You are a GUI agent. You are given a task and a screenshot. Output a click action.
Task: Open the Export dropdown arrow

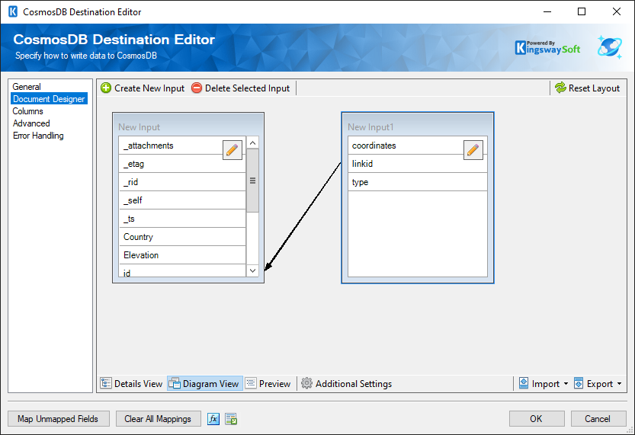tap(619, 384)
